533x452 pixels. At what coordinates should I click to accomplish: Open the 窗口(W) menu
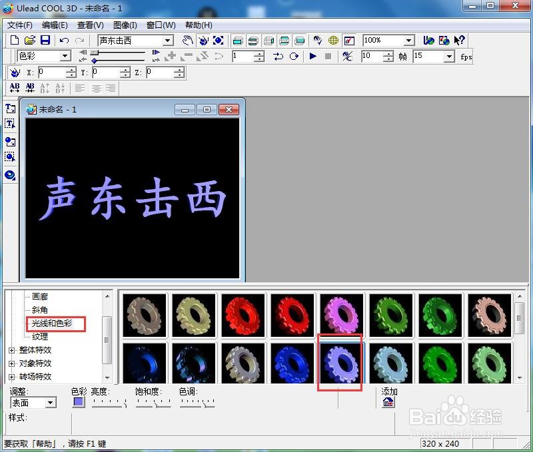click(x=161, y=25)
